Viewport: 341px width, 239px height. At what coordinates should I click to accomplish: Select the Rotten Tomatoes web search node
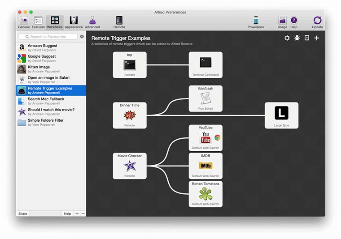pos(205,193)
